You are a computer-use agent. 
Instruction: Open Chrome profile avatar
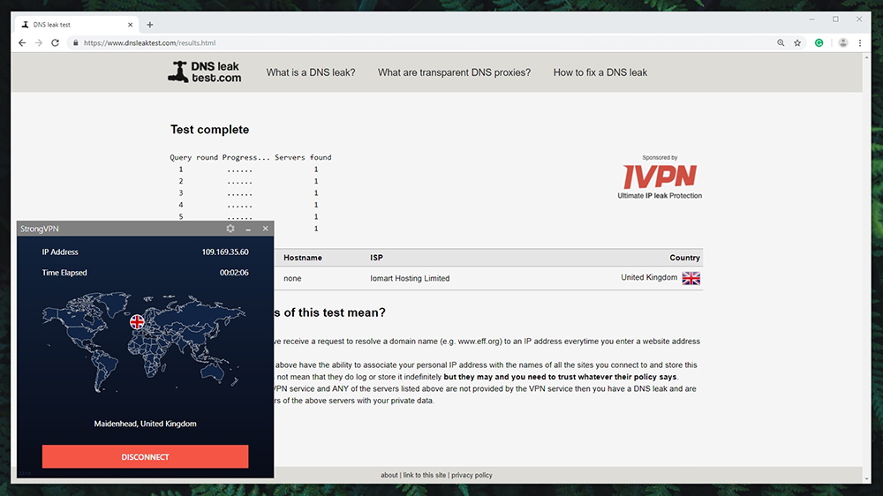pyautogui.click(x=843, y=42)
